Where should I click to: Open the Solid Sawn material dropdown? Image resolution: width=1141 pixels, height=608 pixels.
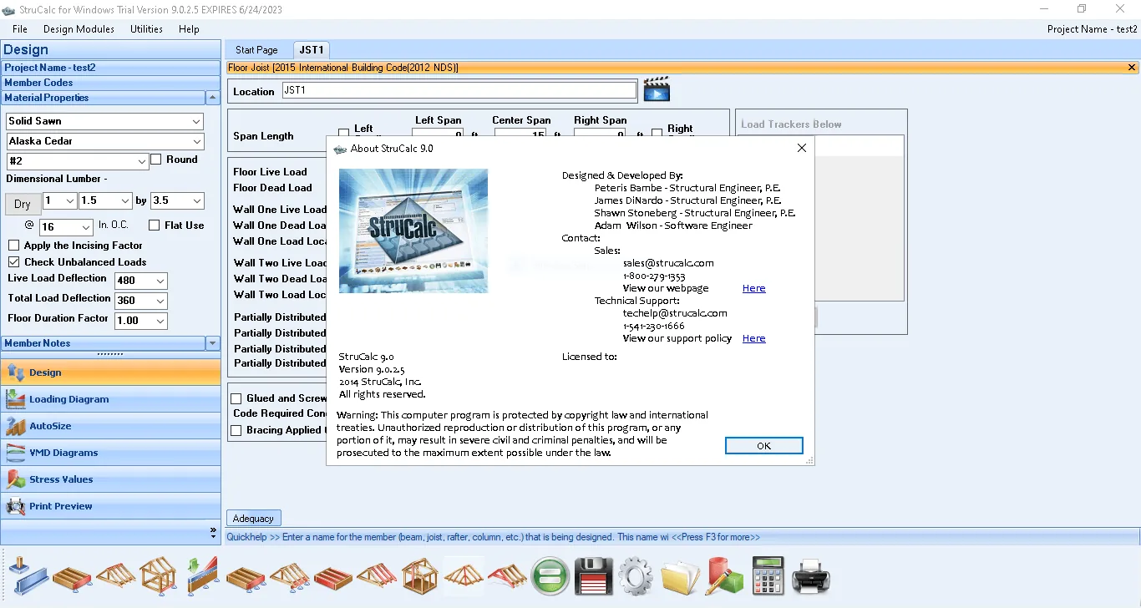click(196, 121)
